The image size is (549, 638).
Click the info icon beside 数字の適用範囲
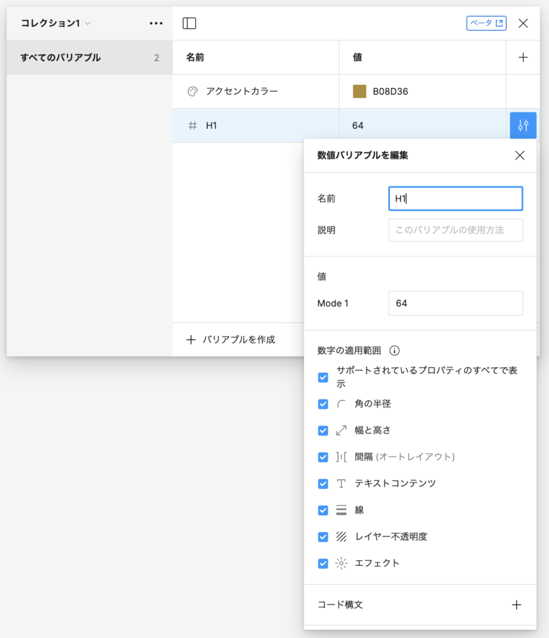[x=394, y=350]
